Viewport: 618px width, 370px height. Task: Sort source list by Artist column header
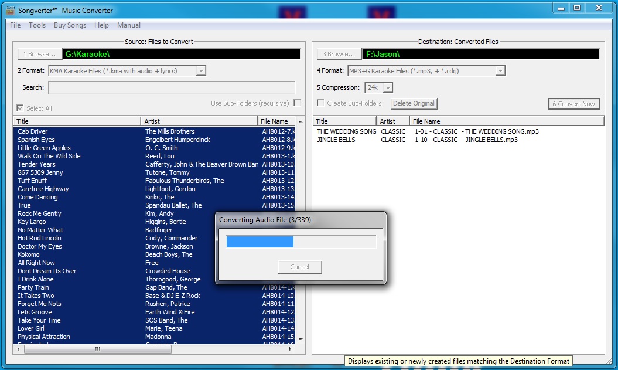(x=199, y=121)
